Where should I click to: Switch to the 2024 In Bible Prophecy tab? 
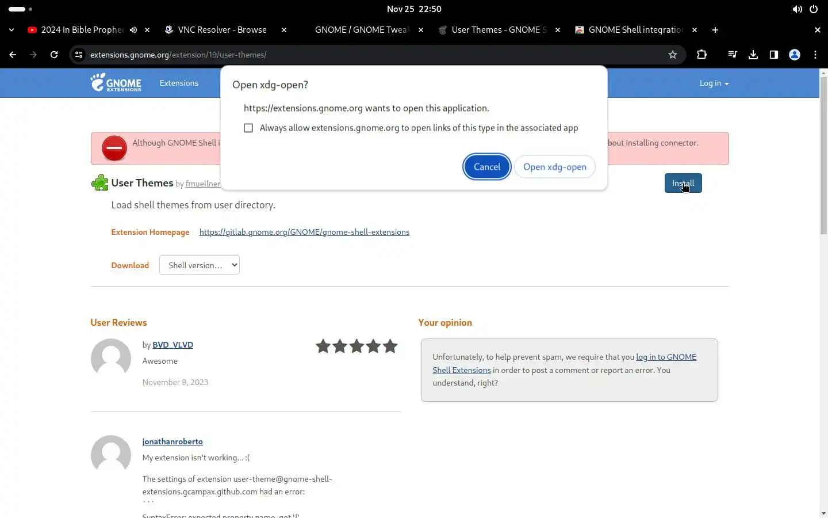[x=82, y=30]
